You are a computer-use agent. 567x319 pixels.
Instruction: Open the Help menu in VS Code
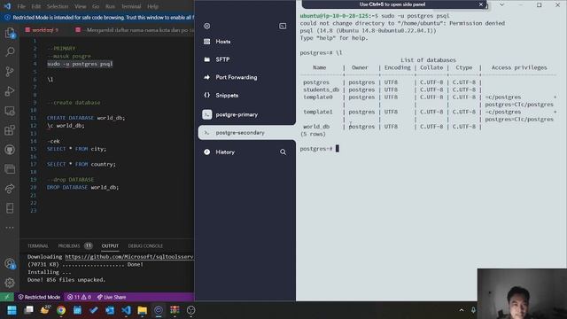[x=152, y=6]
